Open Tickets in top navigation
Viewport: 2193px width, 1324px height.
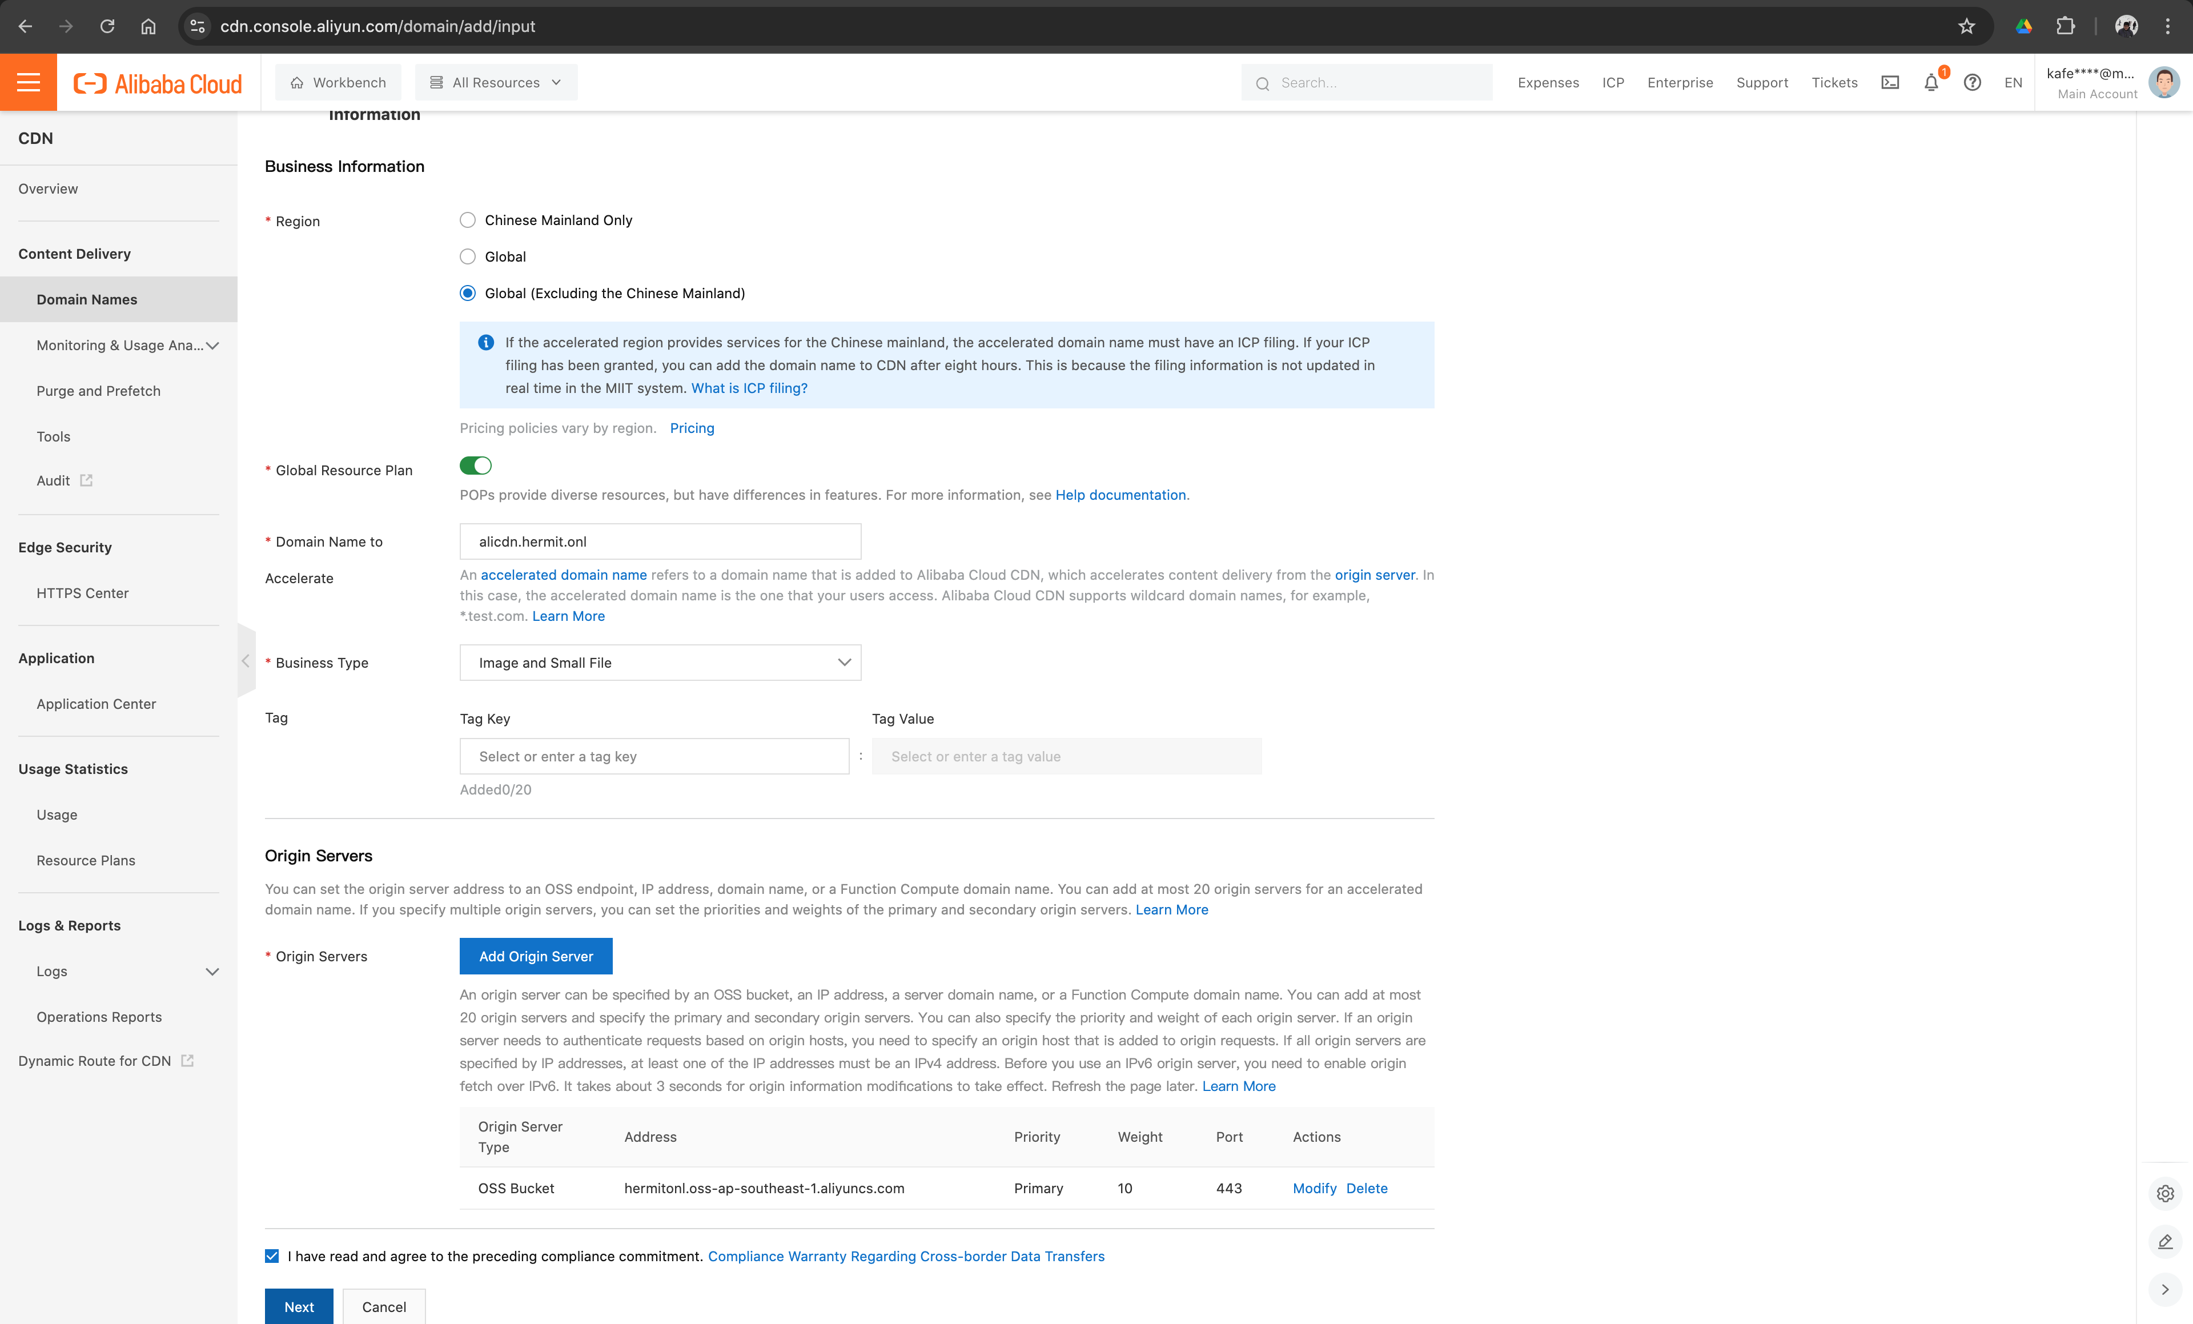[1834, 82]
